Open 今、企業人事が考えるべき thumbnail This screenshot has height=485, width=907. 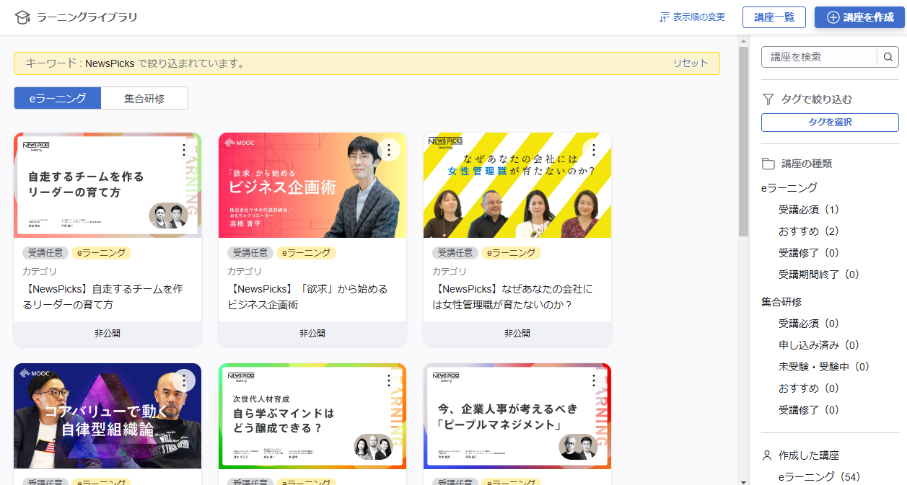tap(517, 416)
